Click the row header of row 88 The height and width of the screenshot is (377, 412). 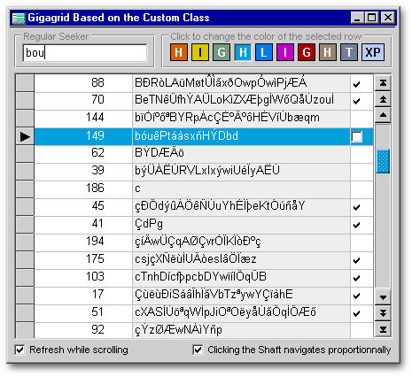tap(25, 83)
